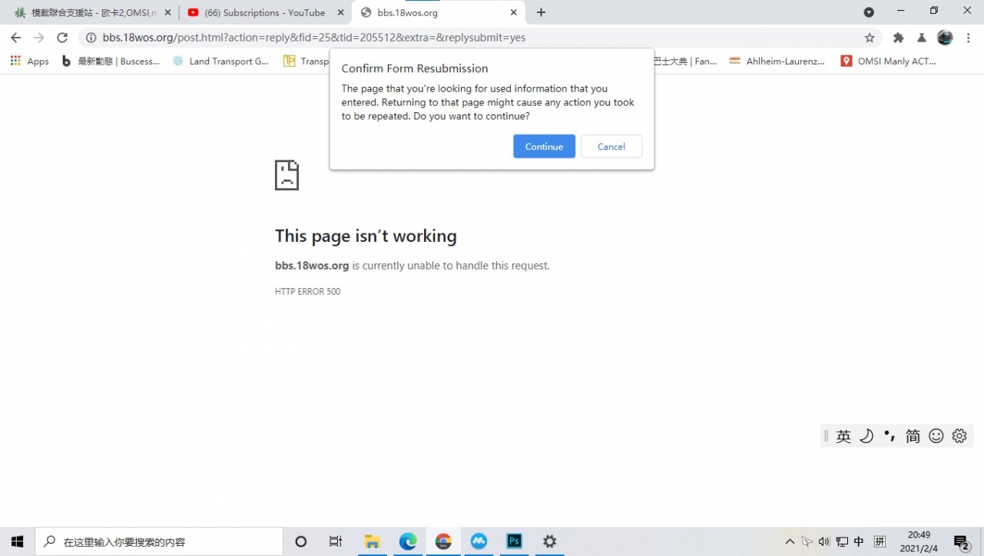Open Cortana circle on the taskbar
The width and height of the screenshot is (984, 556).
301,541
